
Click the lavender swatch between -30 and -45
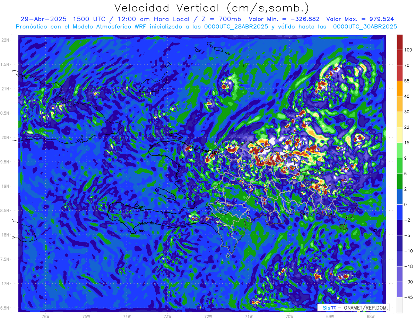pos(400,289)
